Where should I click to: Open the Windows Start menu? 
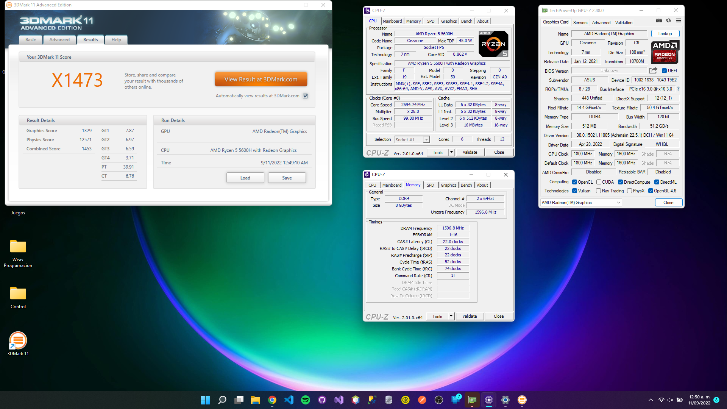(205, 400)
